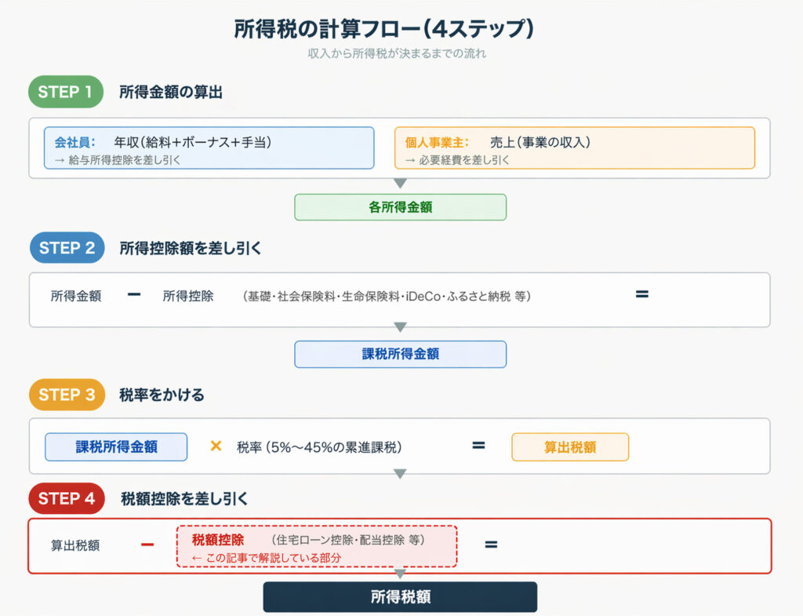
Task: Click the orange multiplication sign in STEP 3
Action: click(216, 446)
